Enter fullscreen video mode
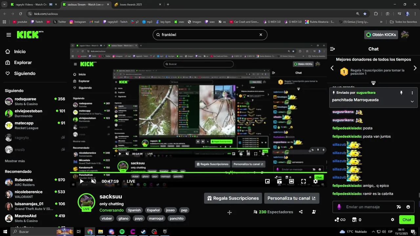 click(x=304, y=181)
